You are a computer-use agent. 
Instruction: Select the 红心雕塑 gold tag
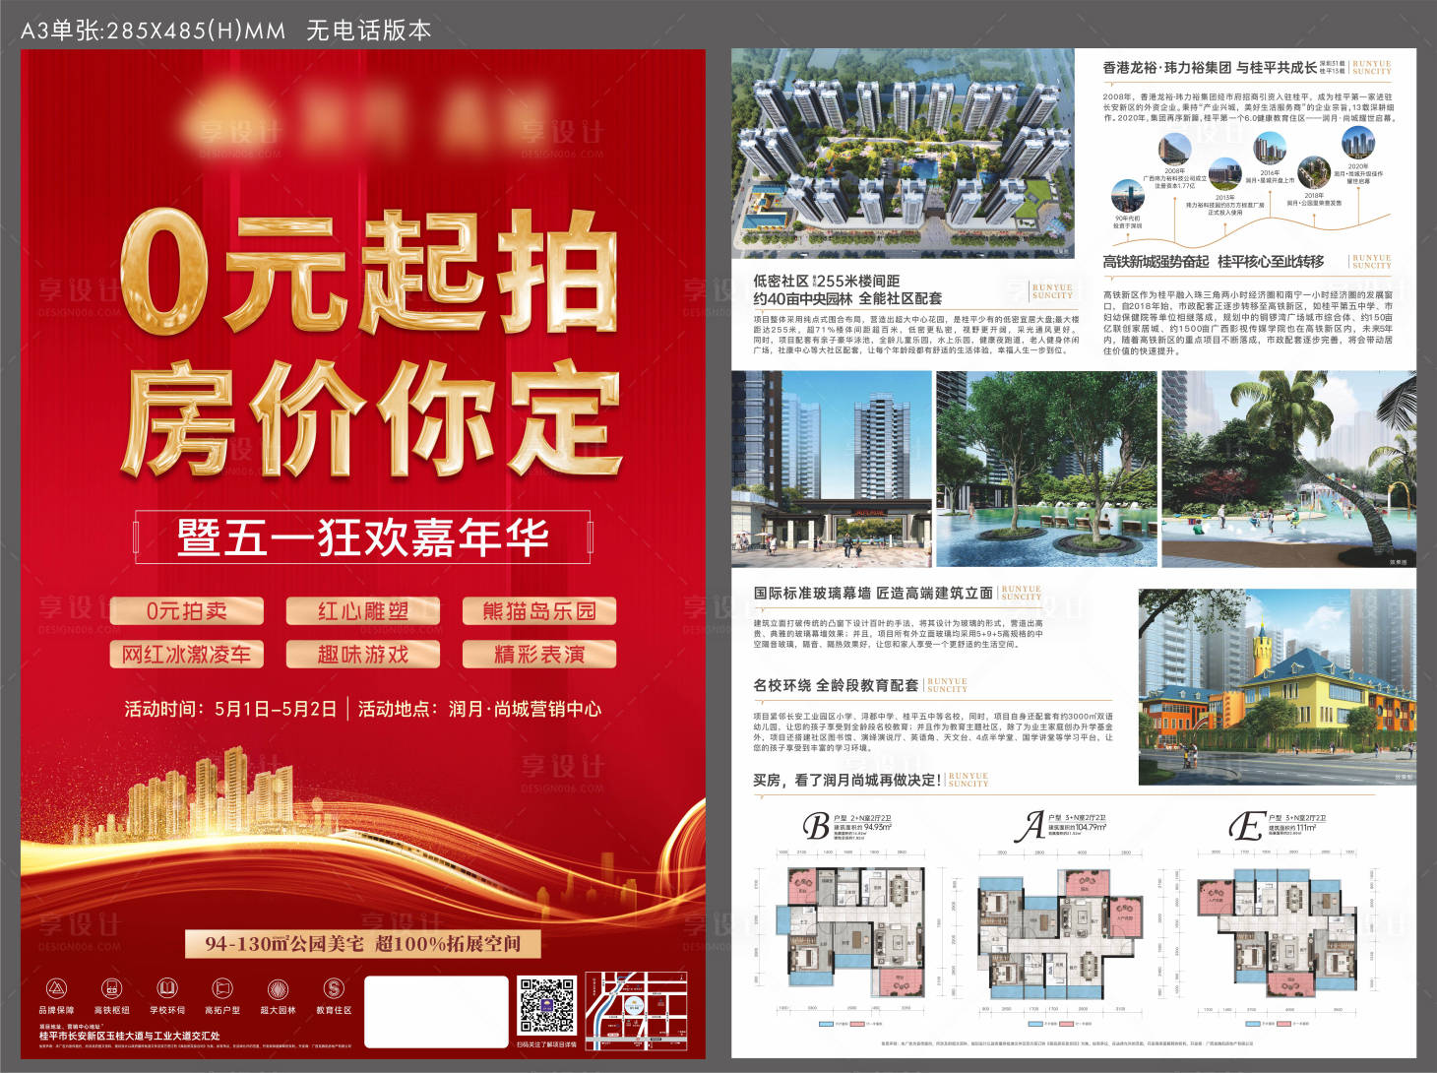pos(363,611)
